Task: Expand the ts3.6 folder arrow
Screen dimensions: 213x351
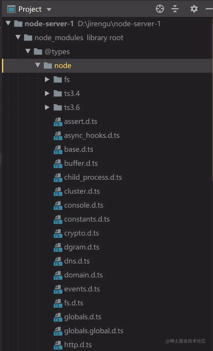Action: 47,107
